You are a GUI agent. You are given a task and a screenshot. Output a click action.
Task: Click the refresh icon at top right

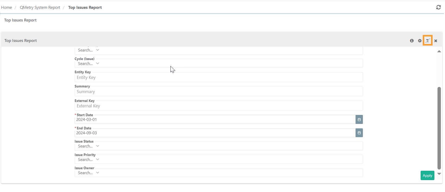pos(438,7)
